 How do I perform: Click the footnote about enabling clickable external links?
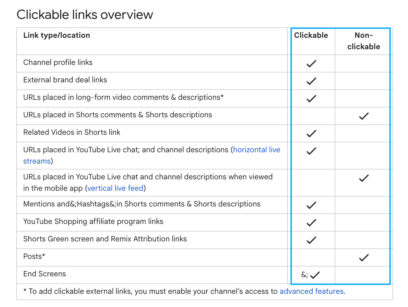[184, 291]
